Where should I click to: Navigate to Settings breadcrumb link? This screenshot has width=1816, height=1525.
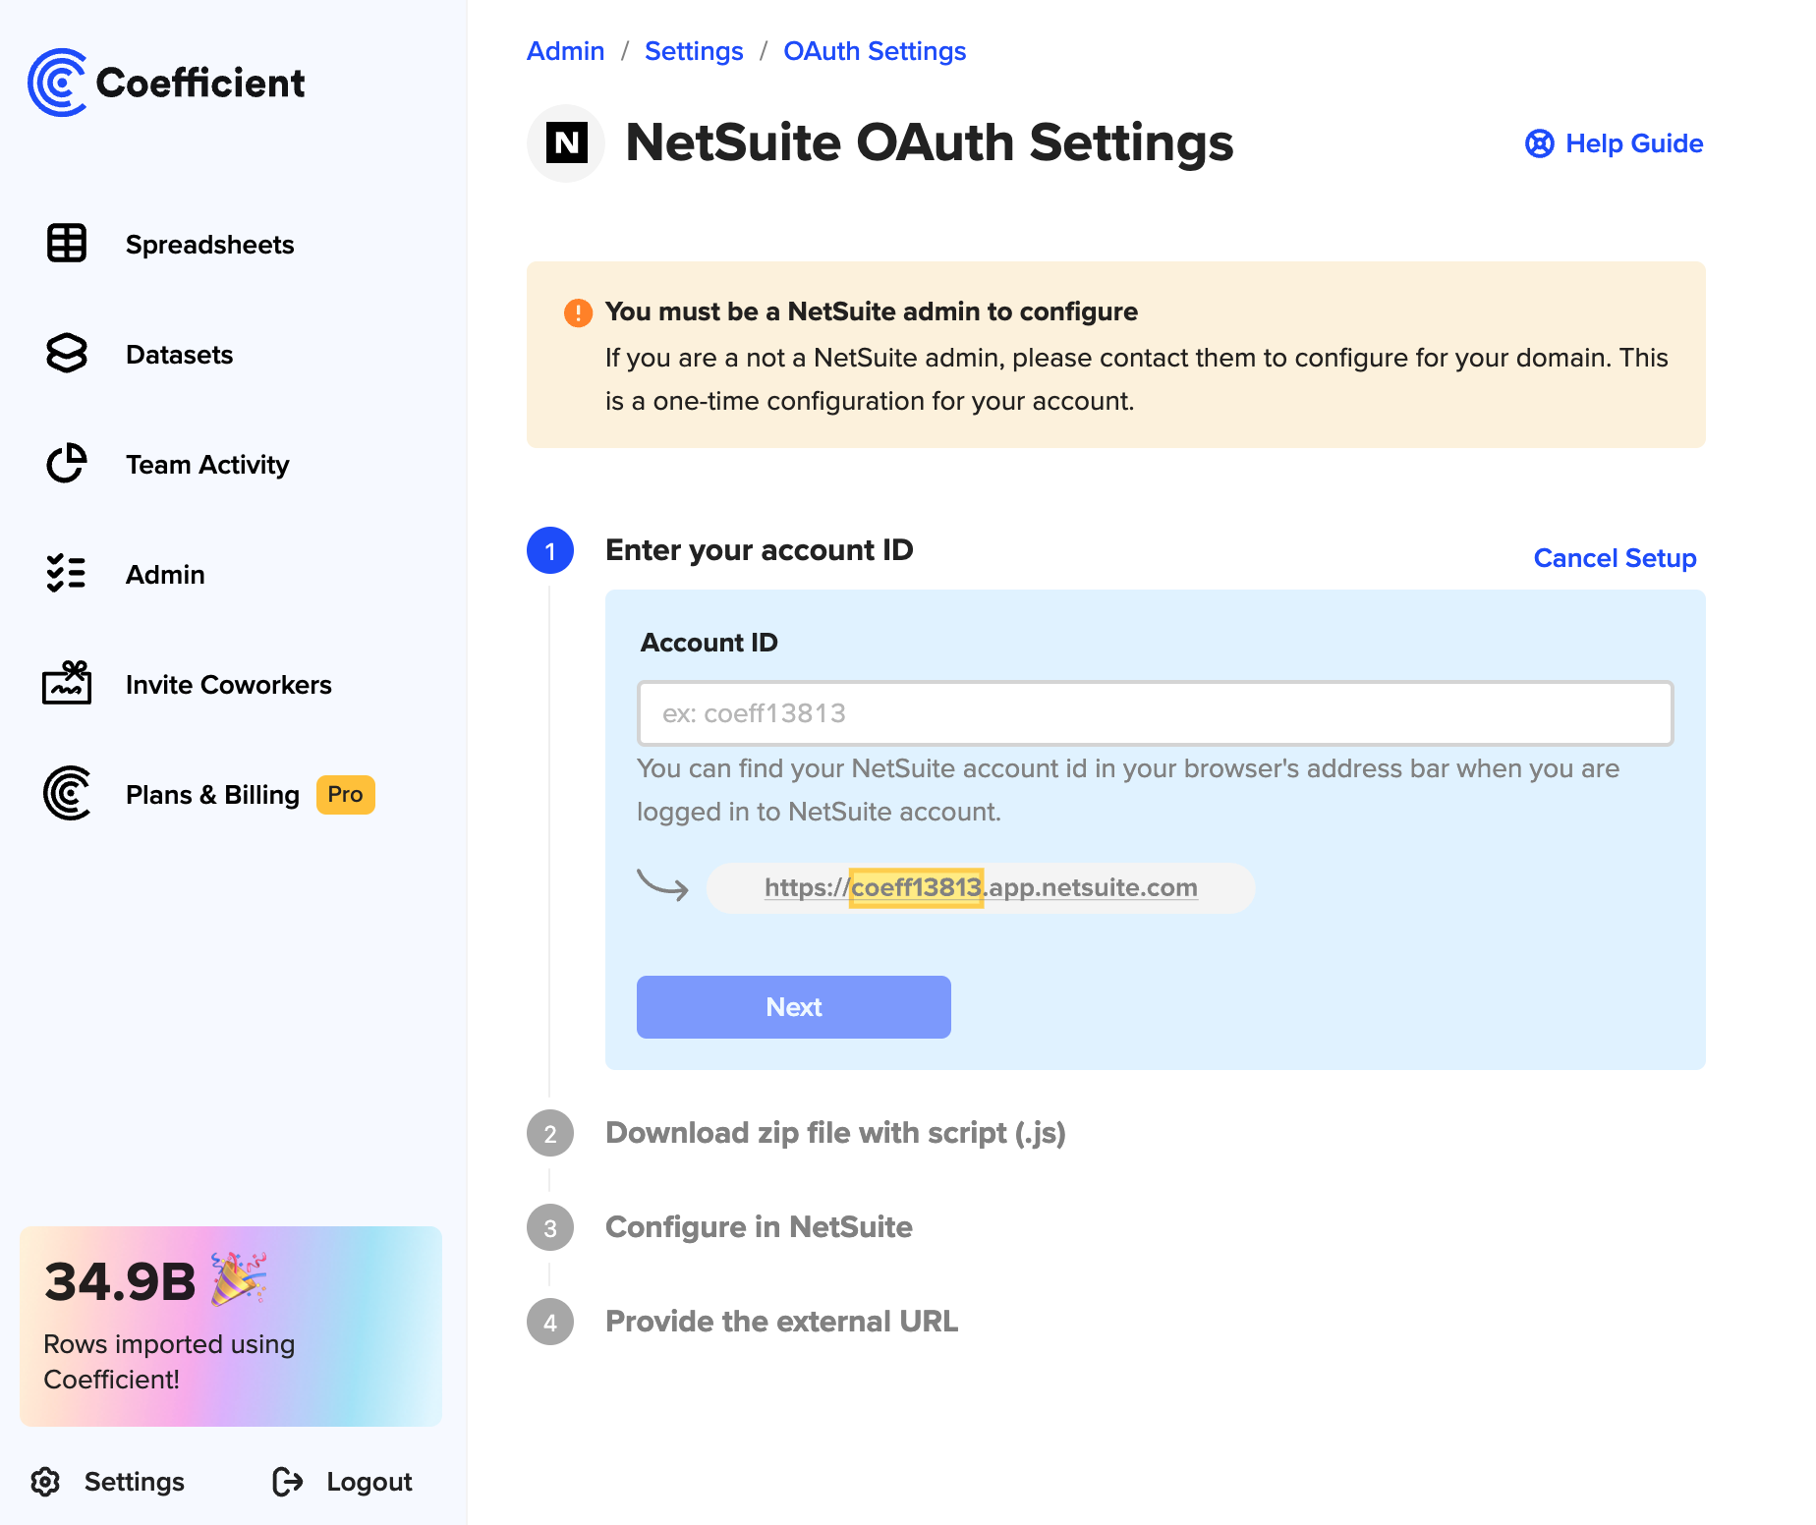click(x=694, y=51)
